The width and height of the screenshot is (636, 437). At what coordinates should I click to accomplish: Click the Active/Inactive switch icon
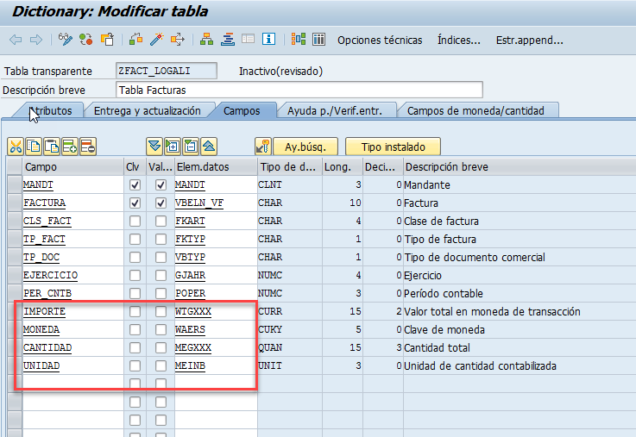click(85, 40)
